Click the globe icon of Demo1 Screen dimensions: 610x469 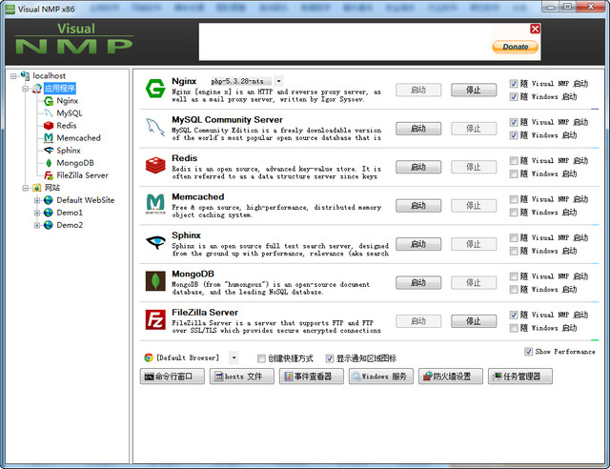point(49,213)
